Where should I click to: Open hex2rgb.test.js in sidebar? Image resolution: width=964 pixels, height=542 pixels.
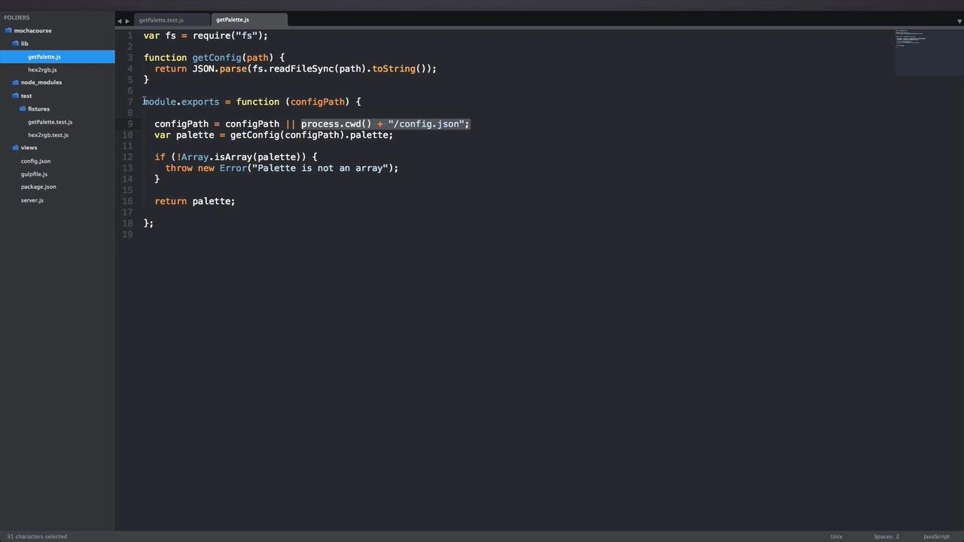pyautogui.click(x=48, y=135)
